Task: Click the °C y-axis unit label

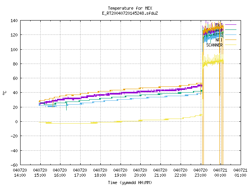Action: click(x=5, y=93)
